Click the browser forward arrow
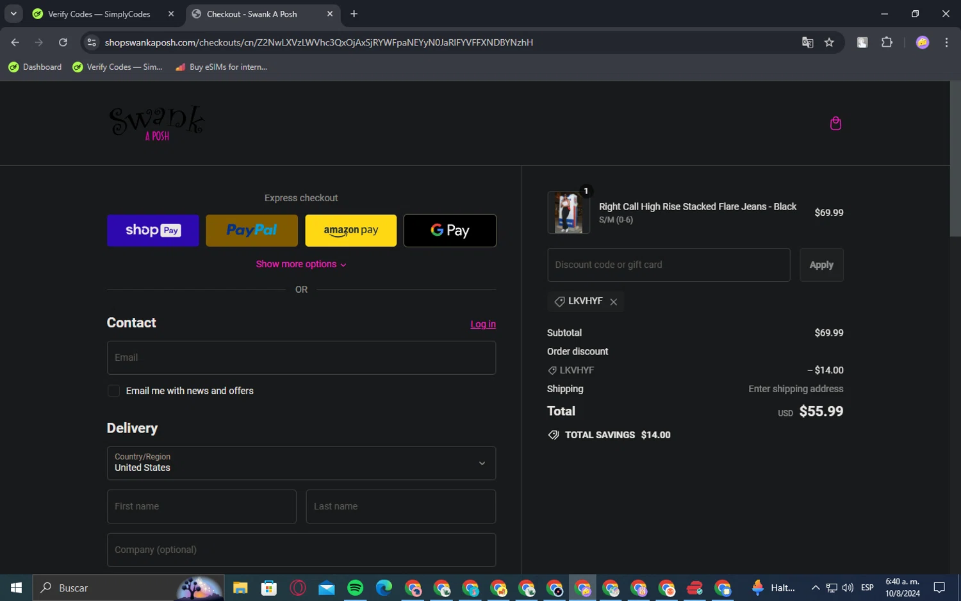Viewport: 961px width, 601px height. (39, 42)
